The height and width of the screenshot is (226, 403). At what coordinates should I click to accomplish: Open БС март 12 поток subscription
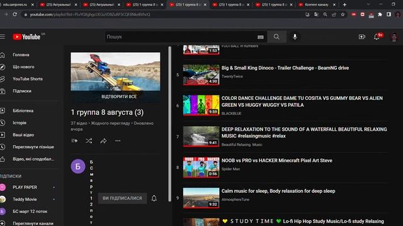[30, 212]
